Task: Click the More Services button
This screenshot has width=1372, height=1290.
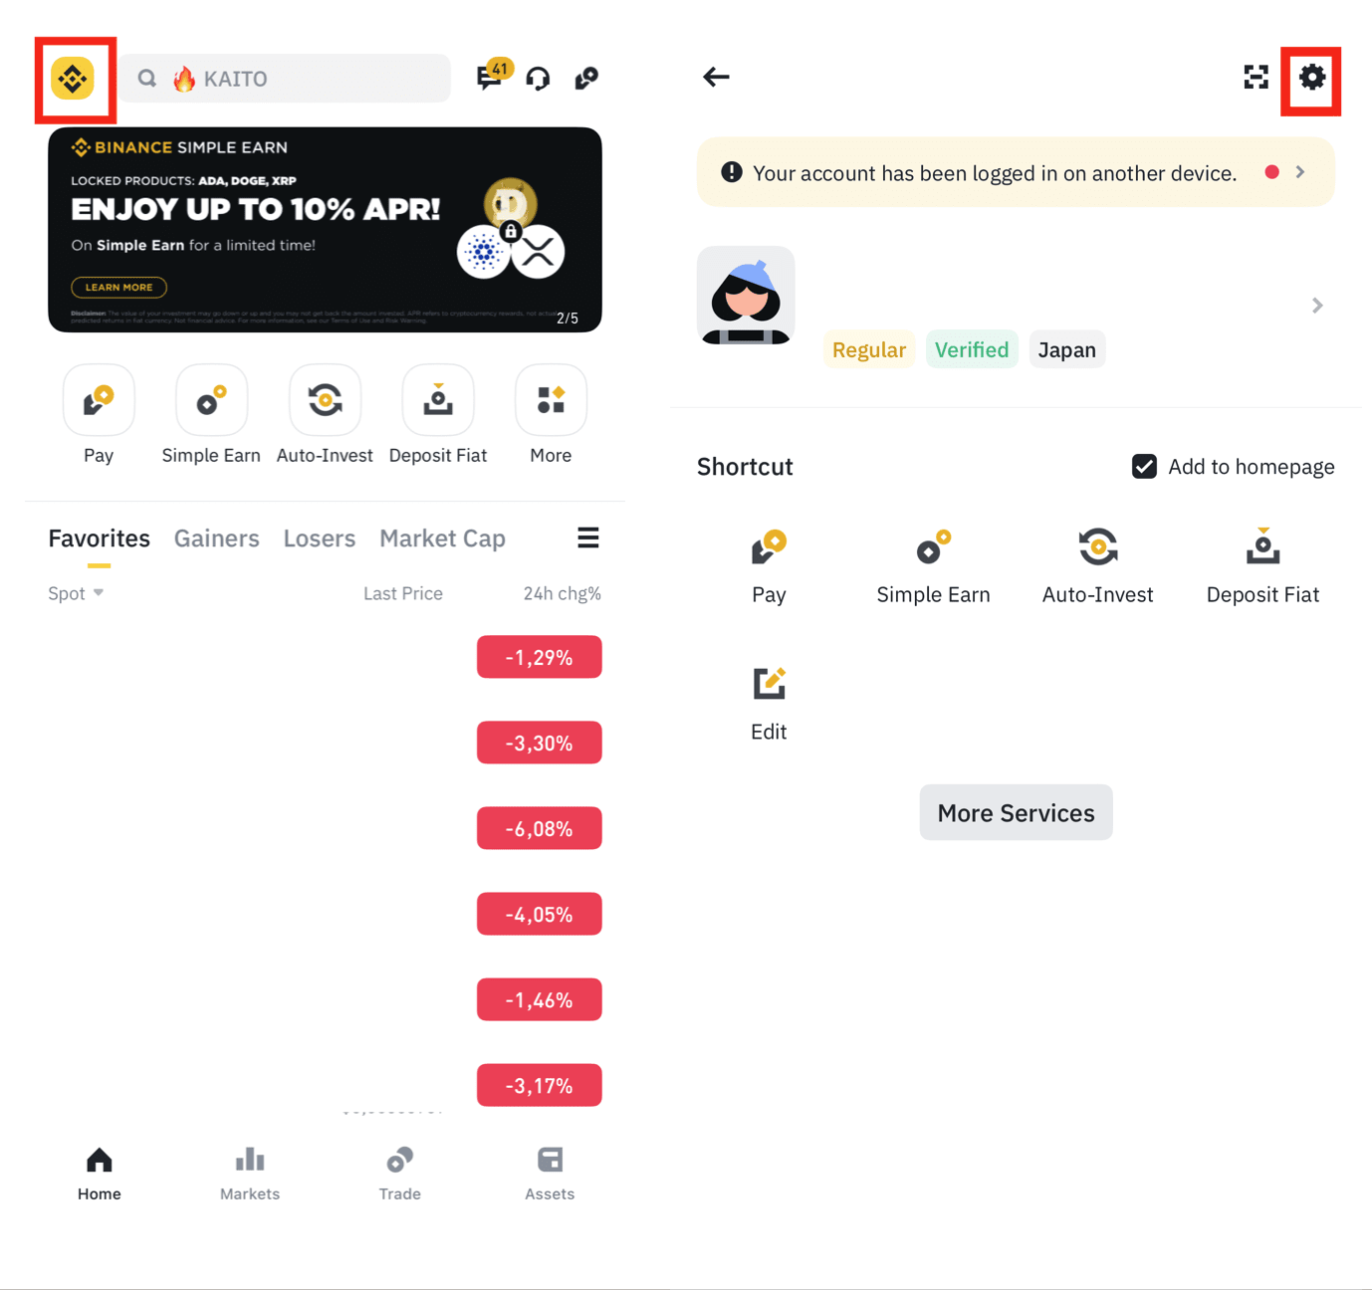Action: pyautogui.click(x=1016, y=812)
